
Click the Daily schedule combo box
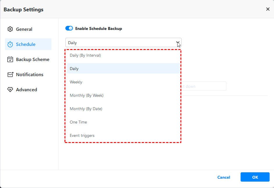click(x=119, y=43)
